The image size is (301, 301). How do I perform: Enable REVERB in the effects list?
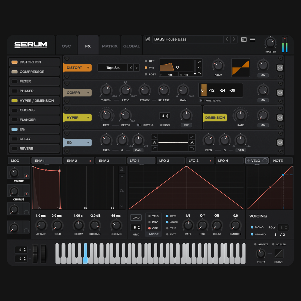point(34,148)
